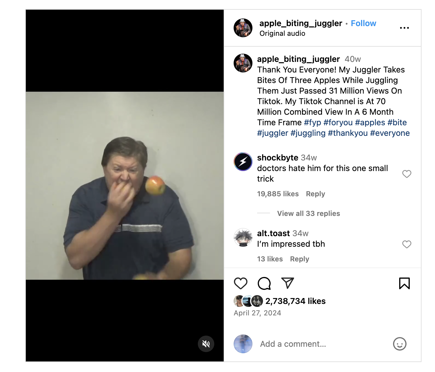The height and width of the screenshot is (372, 435).
Task: Like shockbyte's comment
Action: pyautogui.click(x=407, y=174)
